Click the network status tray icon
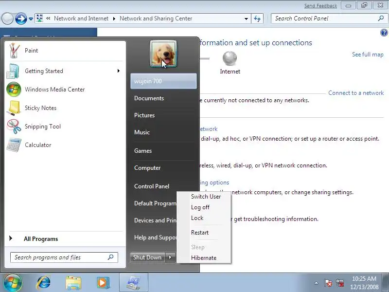This screenshot has width=389, height=292. (339, 283)
